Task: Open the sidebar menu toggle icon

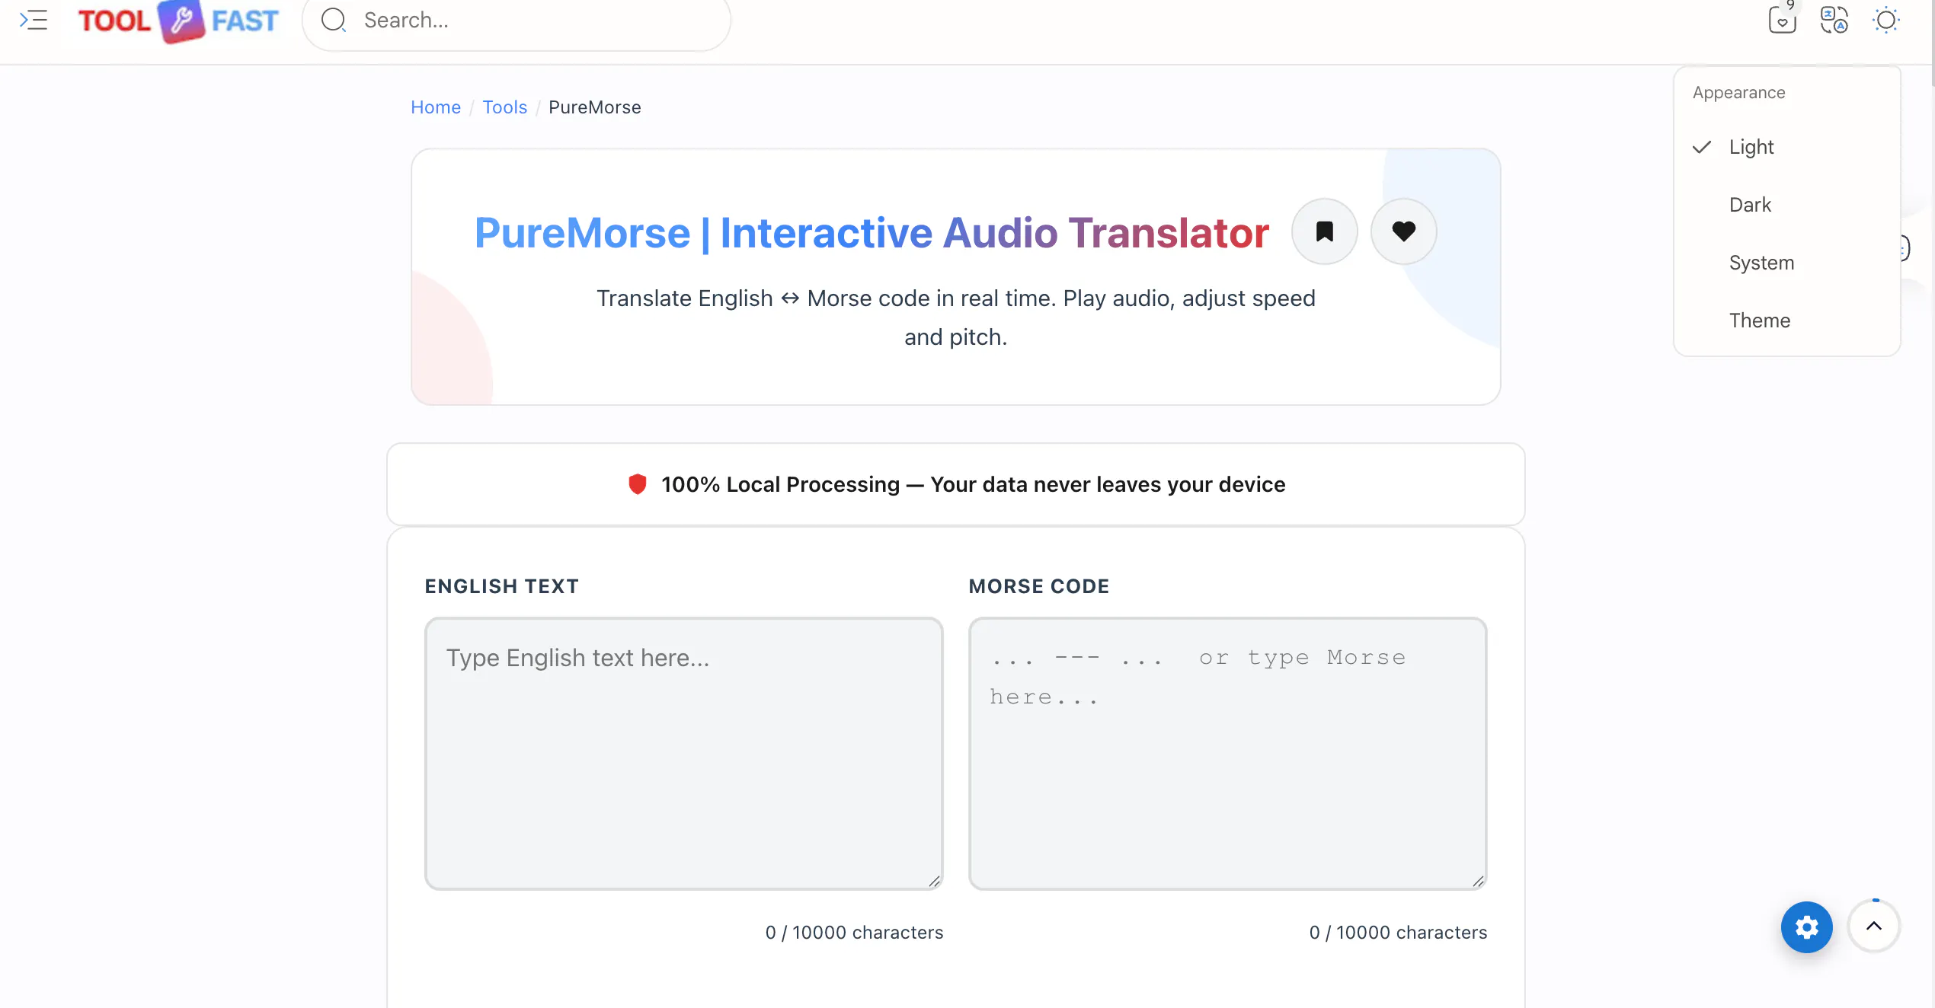Action: 34,20
